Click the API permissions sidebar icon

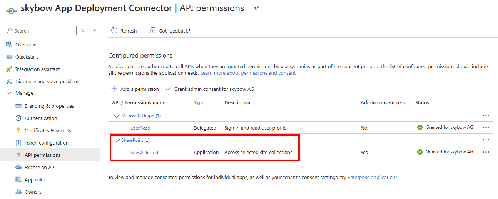click(18, 155)
